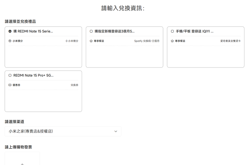Click the '愛奇藝黃金雙週卡' text

(x=231, y=41)
